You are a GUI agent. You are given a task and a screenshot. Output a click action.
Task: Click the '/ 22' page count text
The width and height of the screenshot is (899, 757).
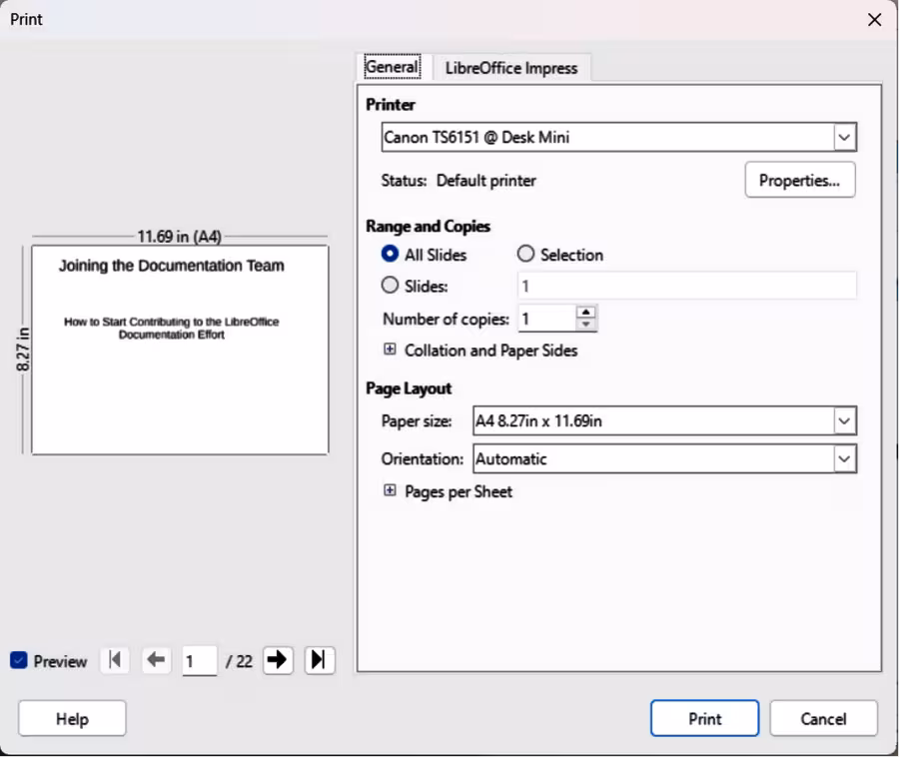[239, 661]
